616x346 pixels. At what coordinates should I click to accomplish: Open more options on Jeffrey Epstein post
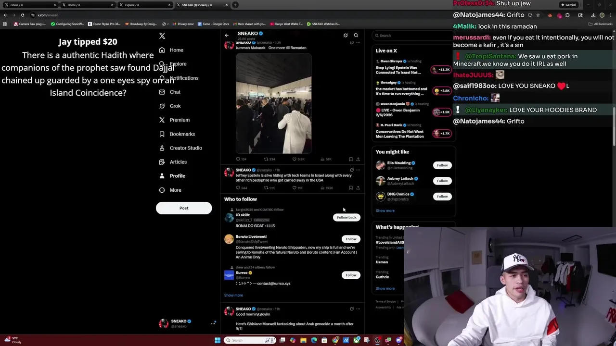358,170
